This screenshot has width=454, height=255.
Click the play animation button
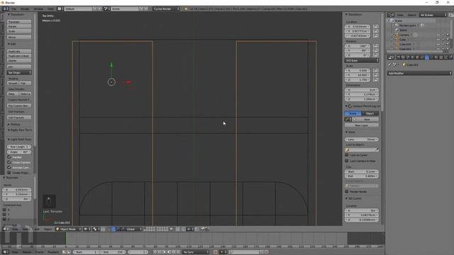[x=169, y=252]
